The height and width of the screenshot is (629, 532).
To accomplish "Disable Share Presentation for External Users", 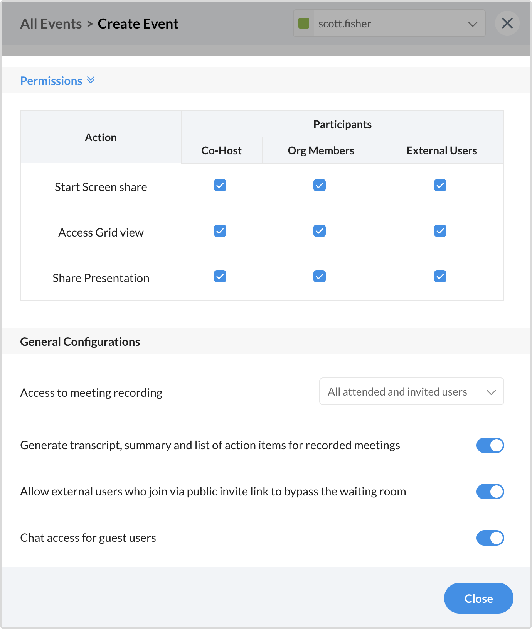I will 440,277.
